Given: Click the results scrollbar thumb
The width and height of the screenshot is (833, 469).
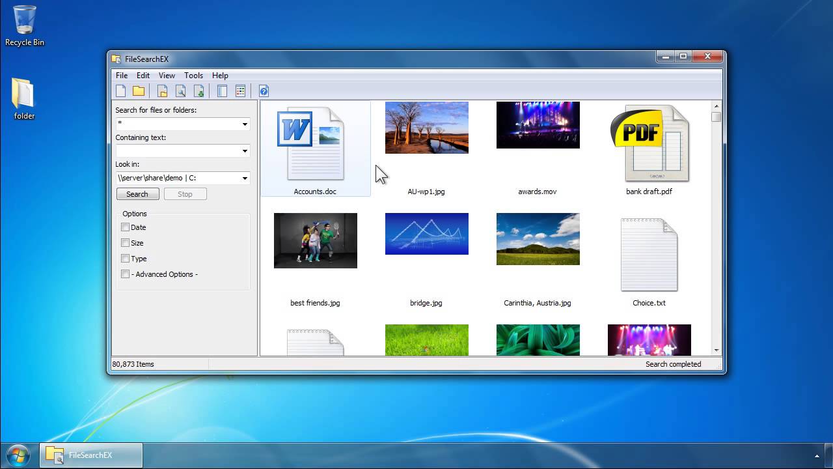Looking at the screenshot, I should (x=717, y=117).
